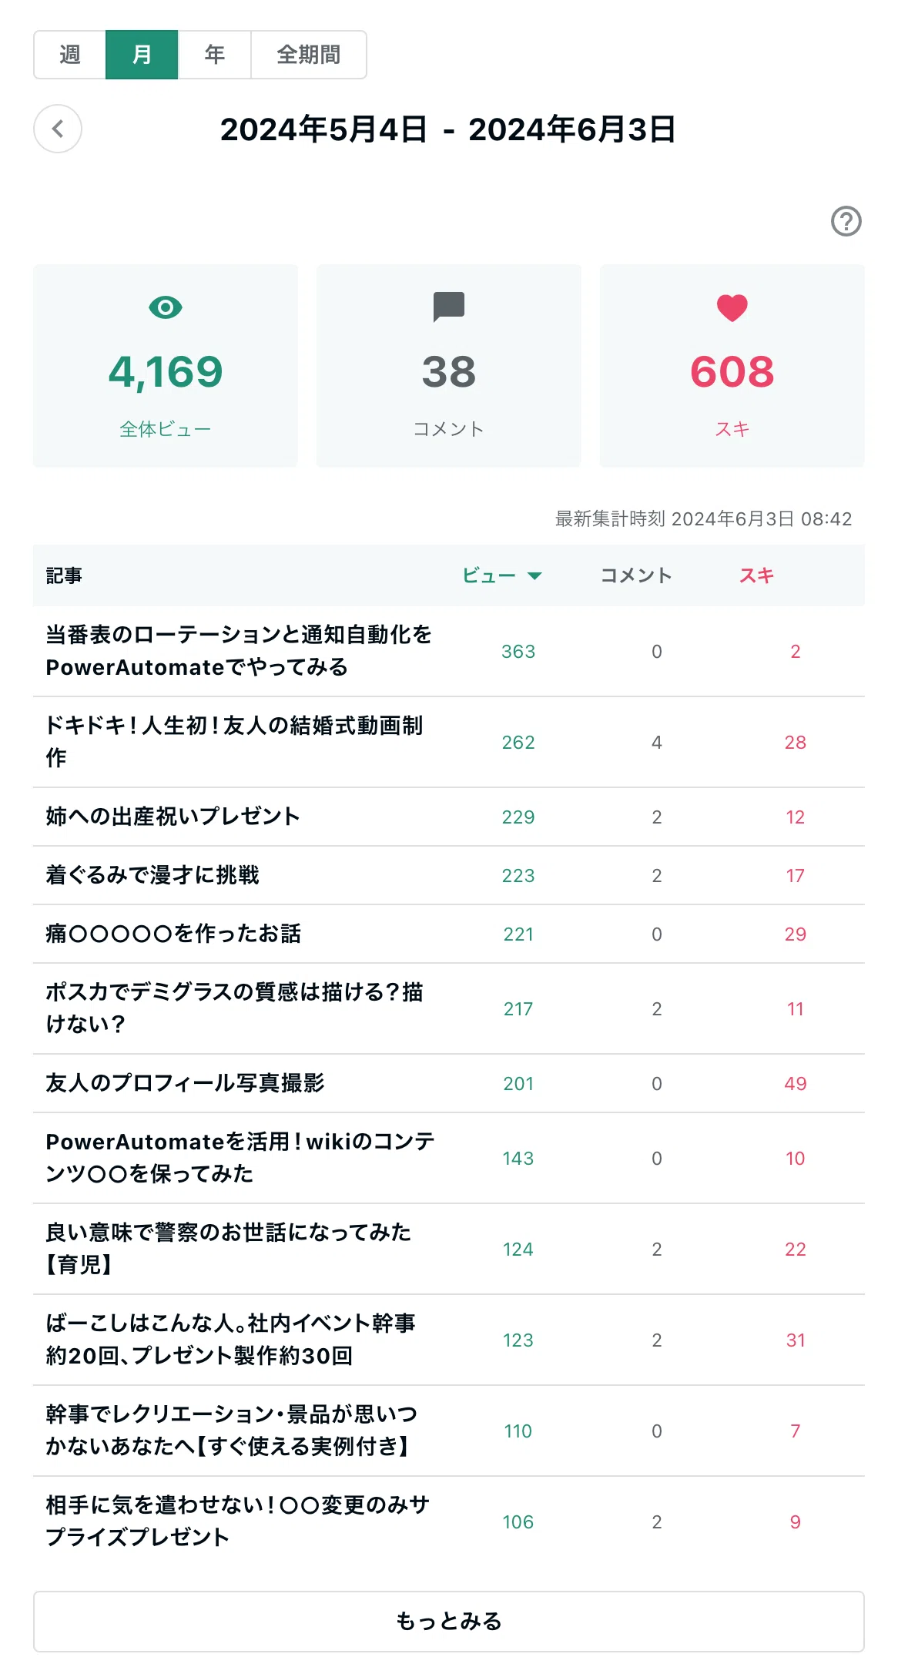Click もっとみる button to load more
898x1674 pixels.
pos(449,1621)
